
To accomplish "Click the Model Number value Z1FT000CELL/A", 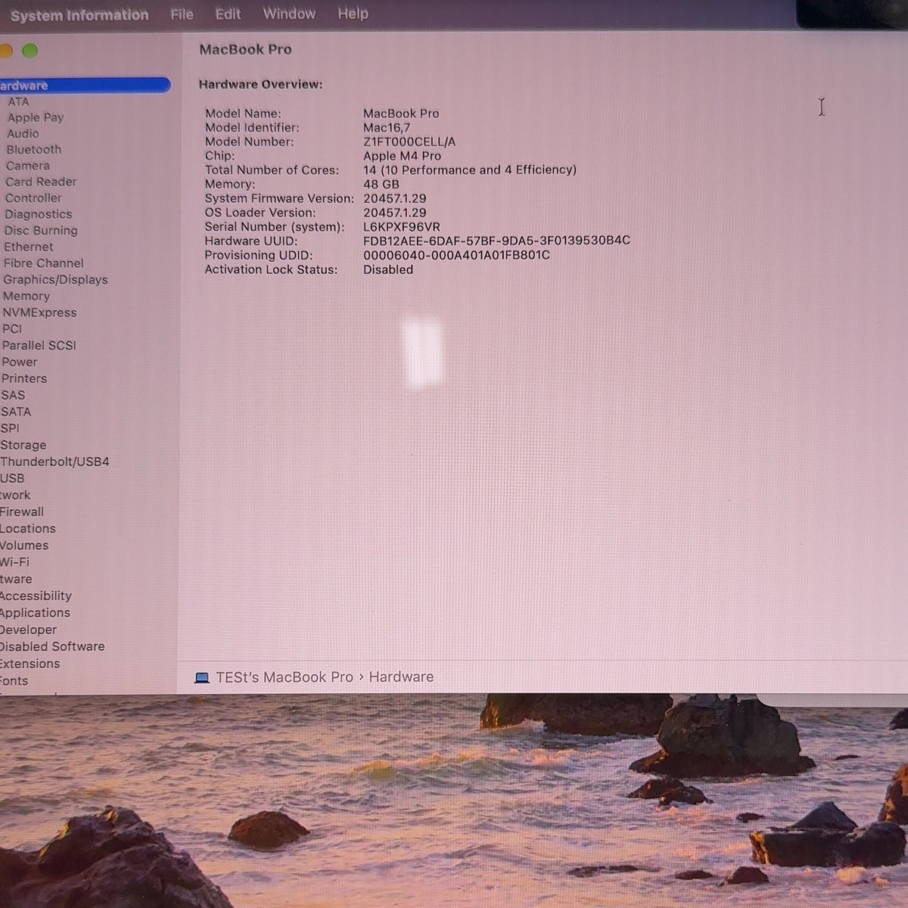I will tap(409, 141).
